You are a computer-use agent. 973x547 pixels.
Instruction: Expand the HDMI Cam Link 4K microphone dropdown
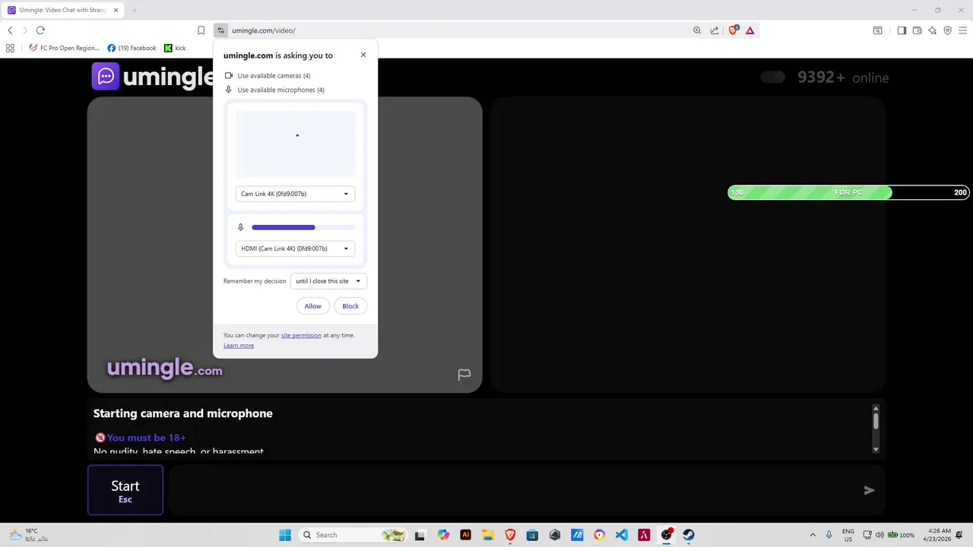click(x=295, y=248)
